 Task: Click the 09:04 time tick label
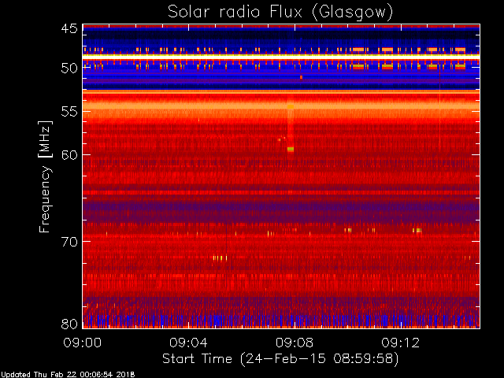point(188,343)
